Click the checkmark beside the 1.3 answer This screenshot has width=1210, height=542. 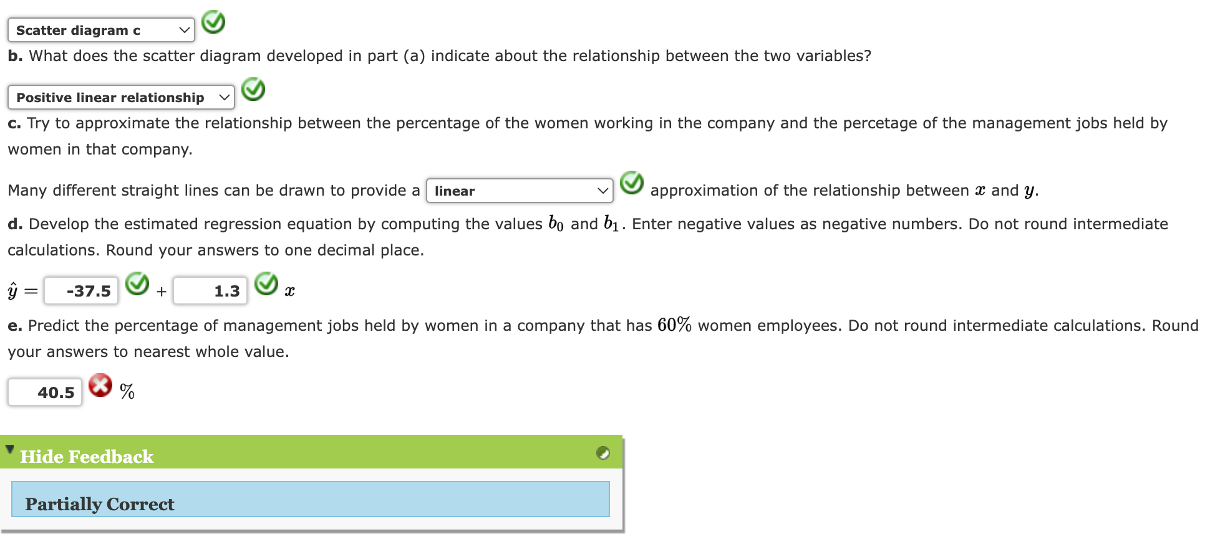coord(266,285)
